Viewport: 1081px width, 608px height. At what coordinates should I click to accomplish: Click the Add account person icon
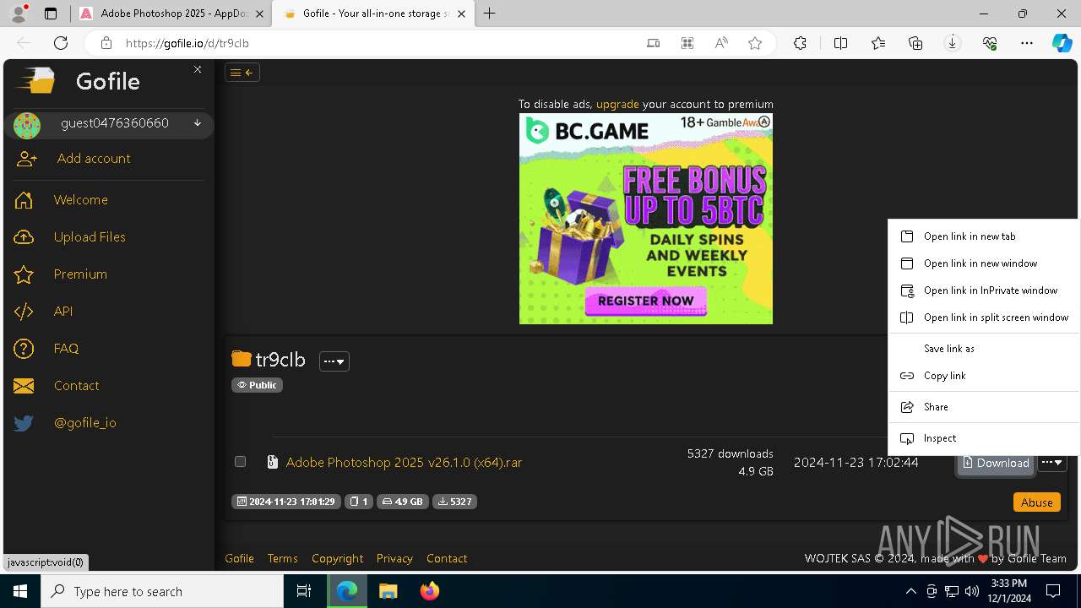coord(27,159)
